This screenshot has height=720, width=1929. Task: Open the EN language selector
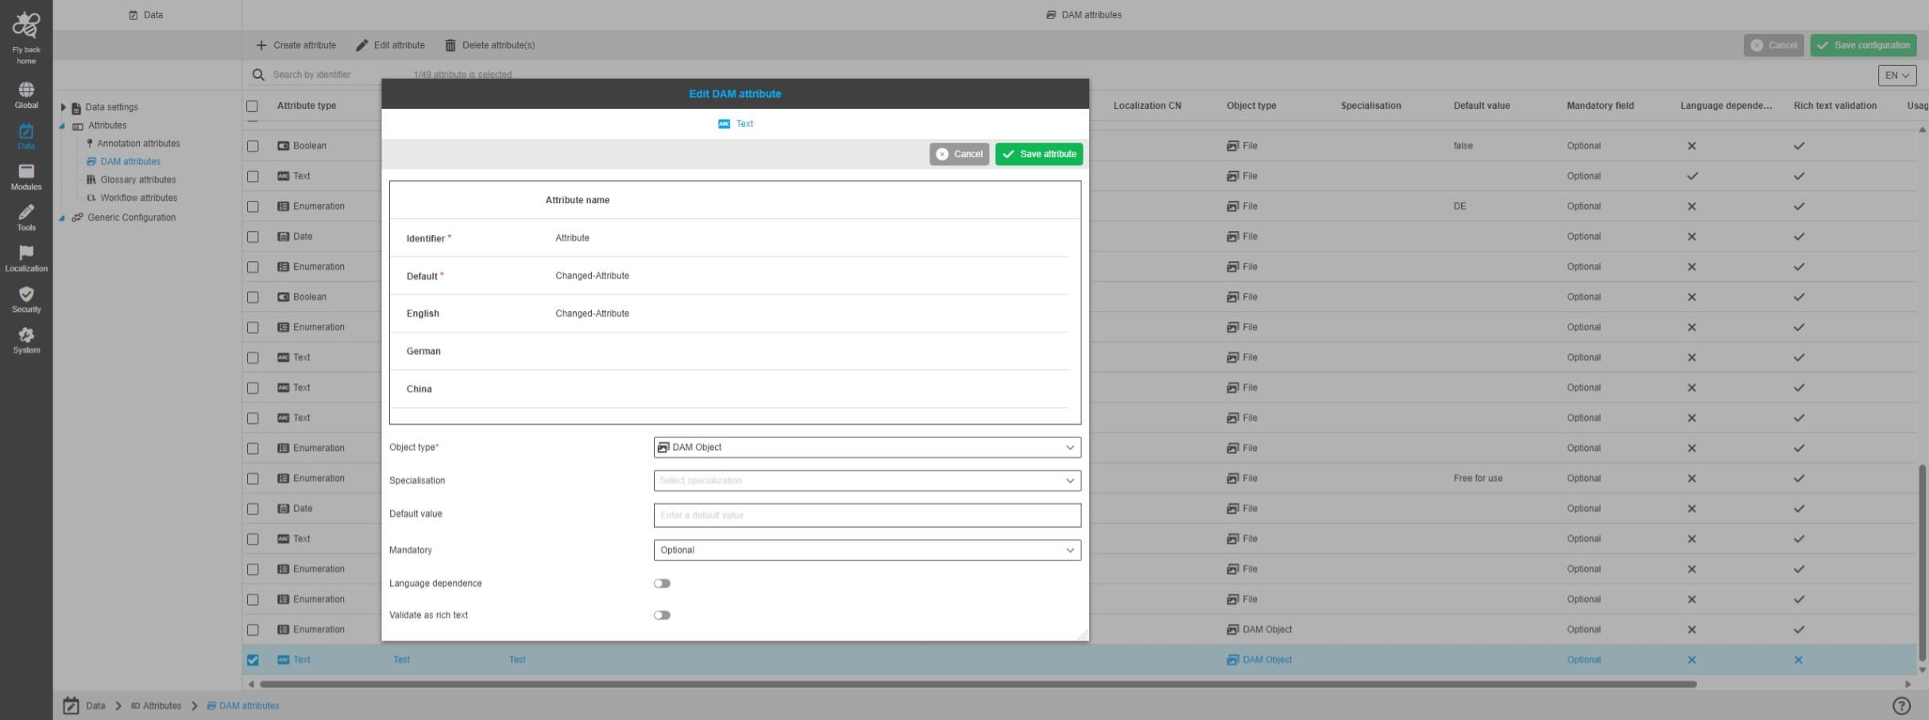pyautogui.click(x=1897, y=75)
